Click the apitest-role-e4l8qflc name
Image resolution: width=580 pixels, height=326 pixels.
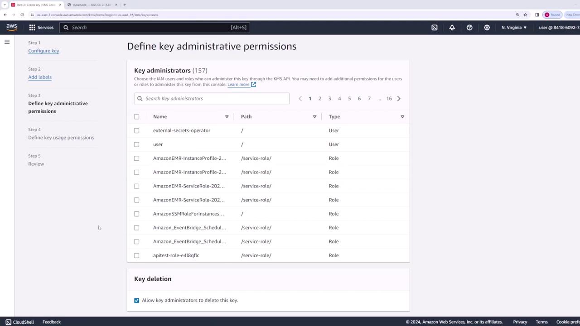click(x=176, y=255)
